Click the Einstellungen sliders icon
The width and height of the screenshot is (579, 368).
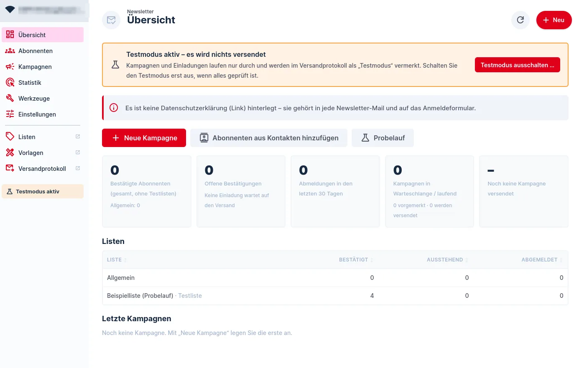[x=10, y=114]
